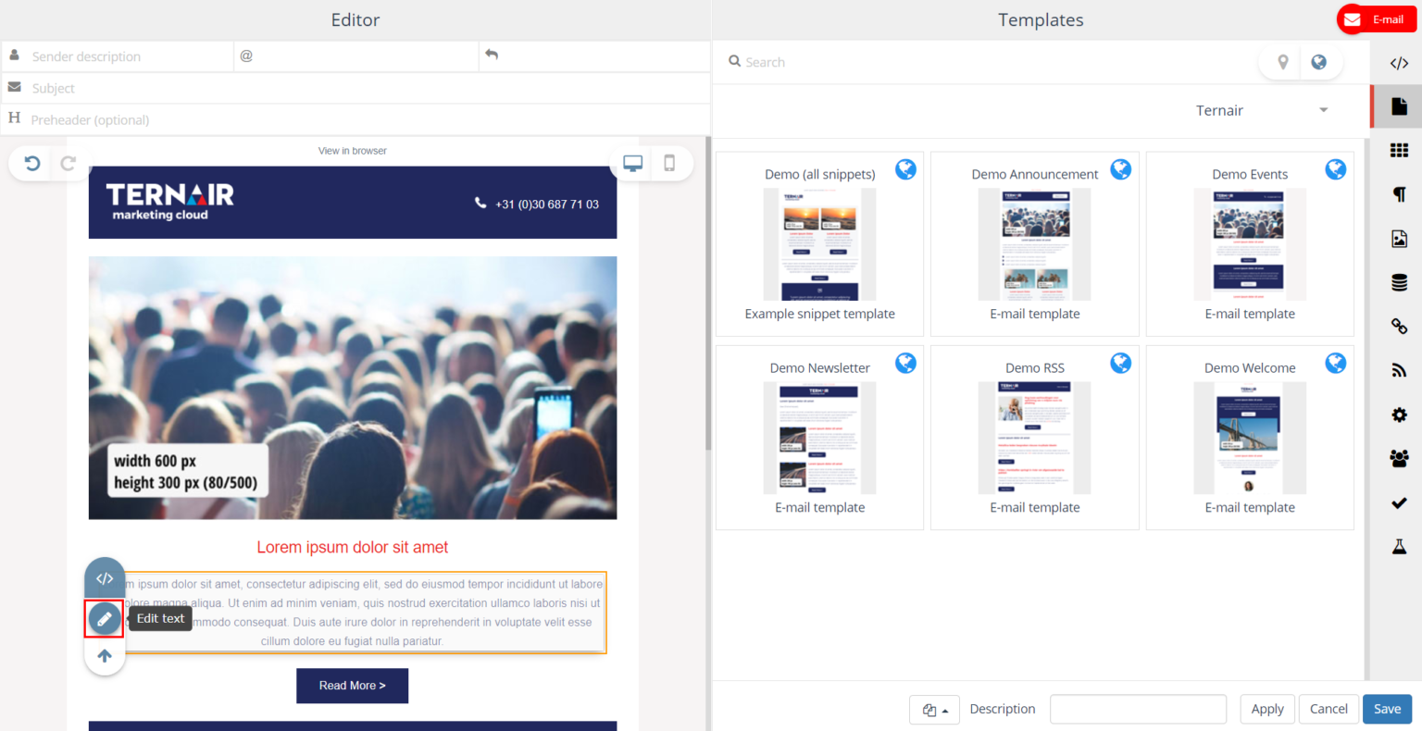Click globe icon on Demo Welcome card
The width and height of the screenshot is (1422, 731).
click(x=1335, y=363)
